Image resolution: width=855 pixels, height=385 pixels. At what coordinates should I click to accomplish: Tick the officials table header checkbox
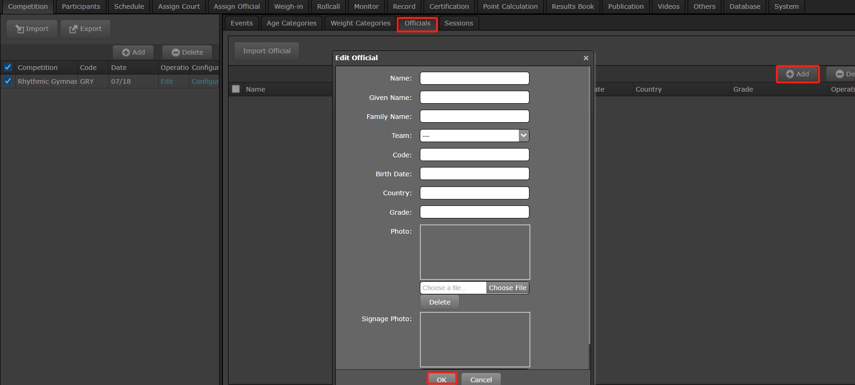click(x=236, y=89)
